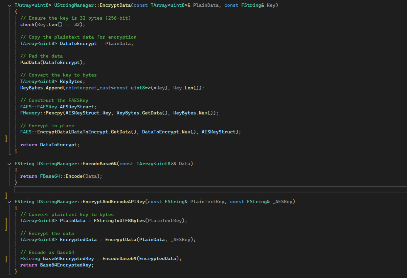Viewport: 407px width, 278px height.
Task: Click yellow change marker above the EncryptAndEncodeAPIKey signature
Action: (x=6, y=195)
